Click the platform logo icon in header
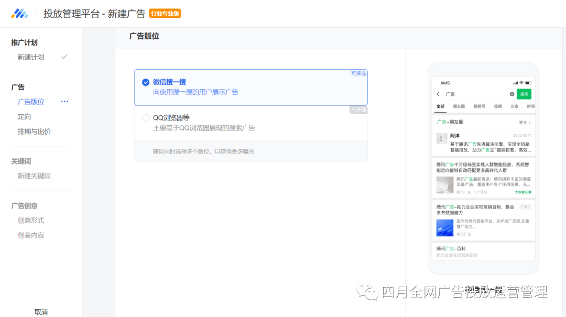Viewport: 566px width, 317px height. click(x=19, y=14)
